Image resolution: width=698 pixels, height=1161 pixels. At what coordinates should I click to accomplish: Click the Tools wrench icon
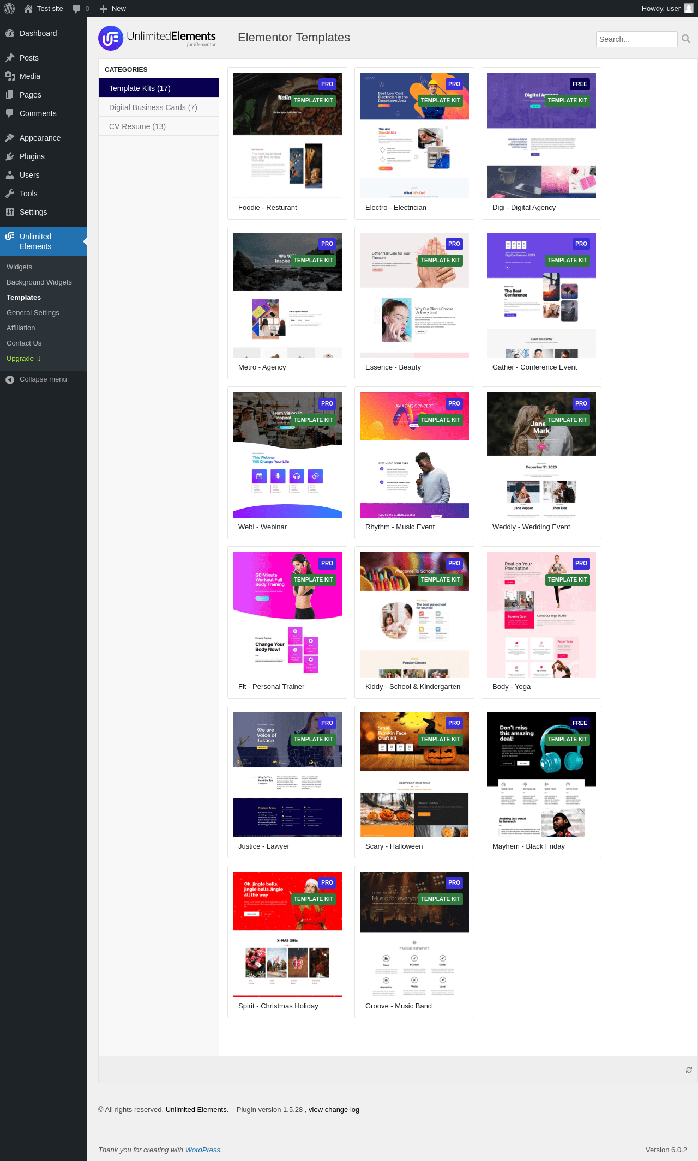10,194
